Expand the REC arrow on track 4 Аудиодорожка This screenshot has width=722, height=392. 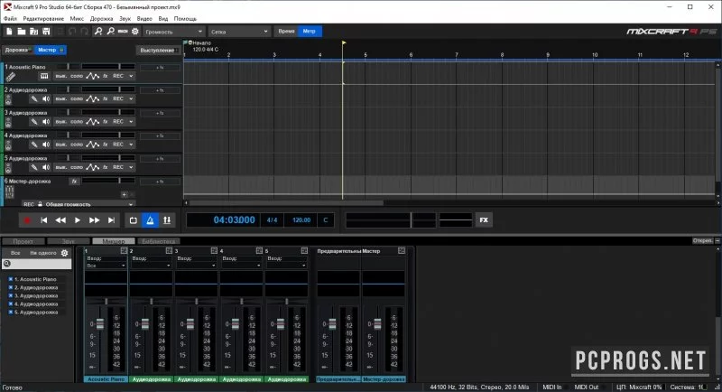[131, 145]
